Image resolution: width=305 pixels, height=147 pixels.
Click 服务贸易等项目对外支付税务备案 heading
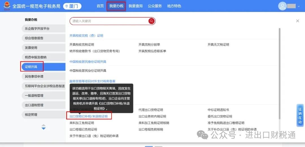point(93,81)
